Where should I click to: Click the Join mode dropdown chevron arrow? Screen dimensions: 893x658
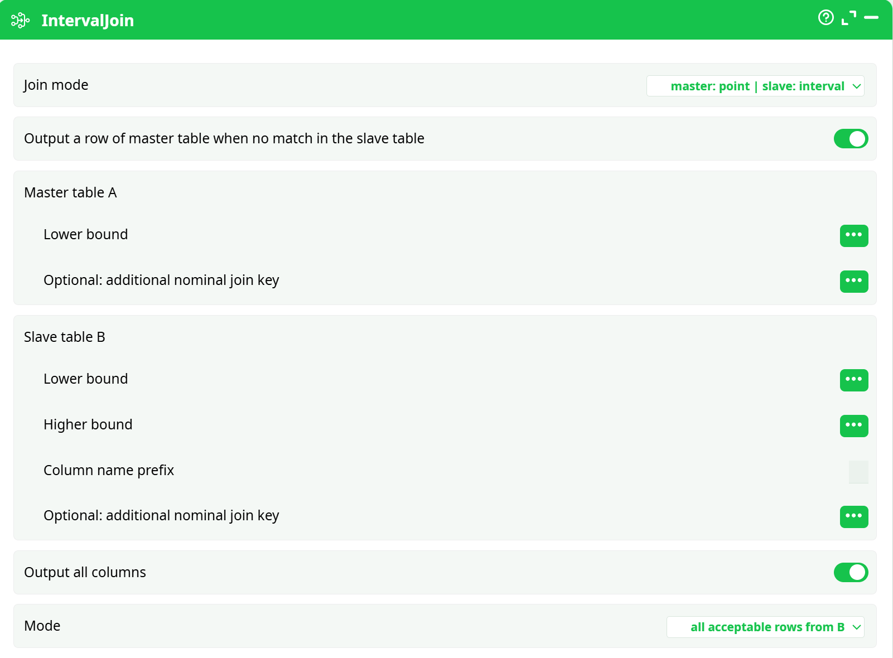pos(857,86)
